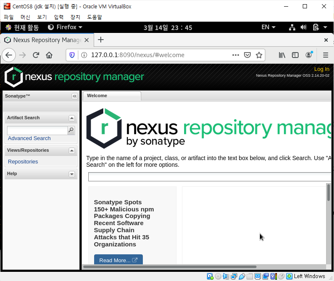Click the VirtualBox audio status icon
The height and width of the screenshot is (281, 334).
click(226, 276)
